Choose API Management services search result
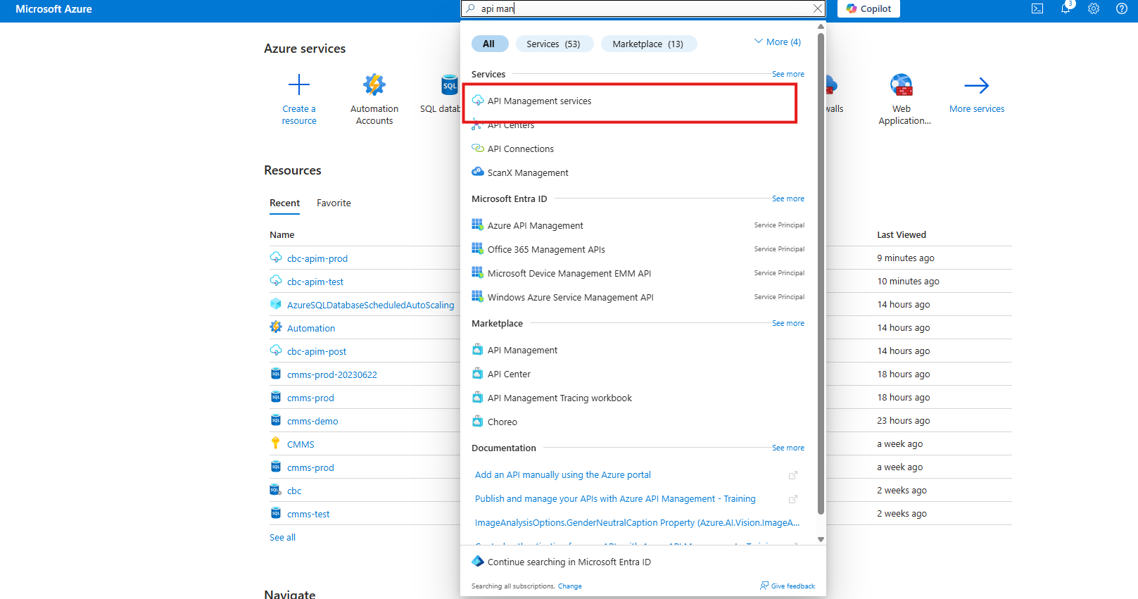Image resolution: width=1138 pixels, height=599 pixels. pyautogui.click(x=539, y=101)
